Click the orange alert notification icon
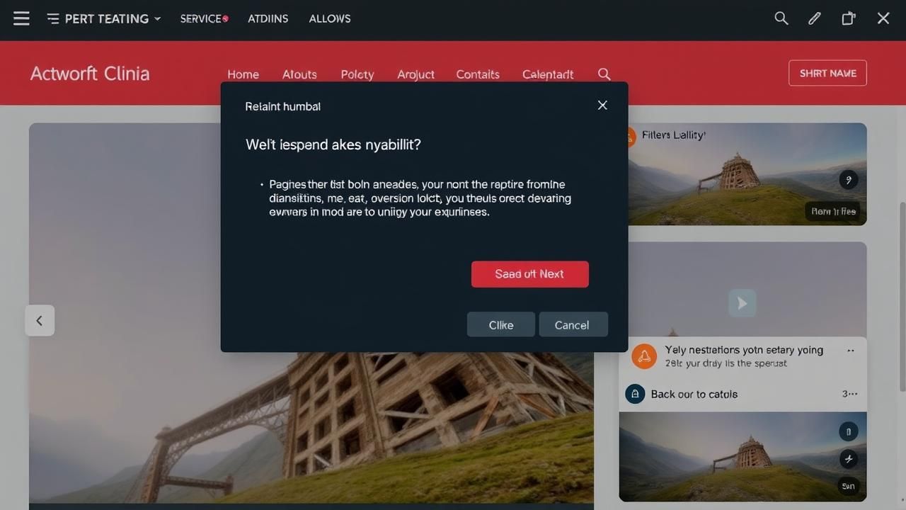The width and height of the screenshot is (906, 510). coord(644,356)
